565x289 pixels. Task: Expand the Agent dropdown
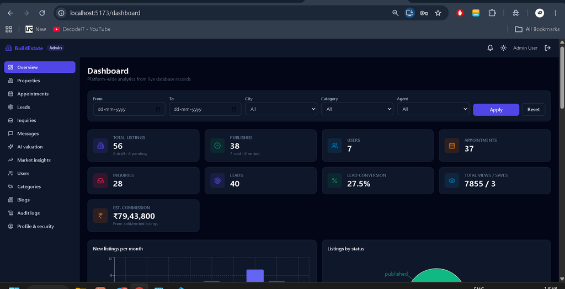tap(433, 109)
